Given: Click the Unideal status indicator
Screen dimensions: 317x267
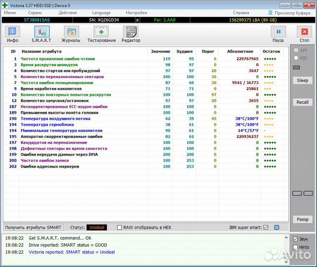Looking at the screenshot, I should point(96,227).
